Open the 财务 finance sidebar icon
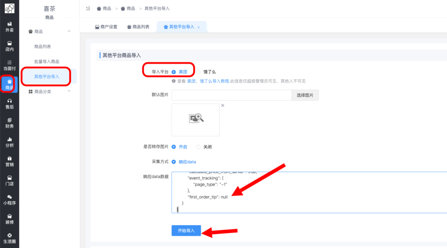Screen dimensions: 447x248 tap(9, 122)
